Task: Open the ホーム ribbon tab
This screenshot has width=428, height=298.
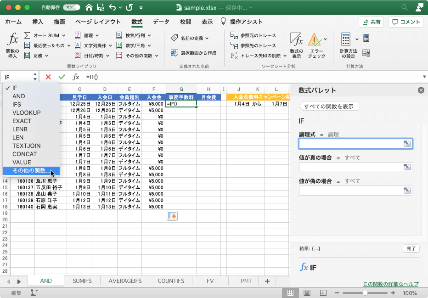Action: pyautogui.click(x=13, y=22)
